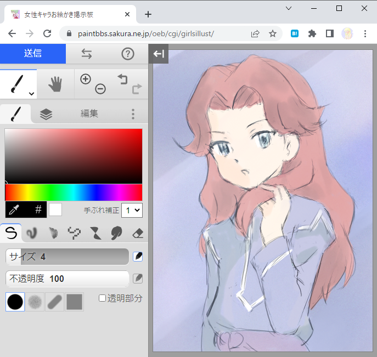Select the eraser tool
The width and height of the screenshot is (377, 357).
[x=138, y=233]
